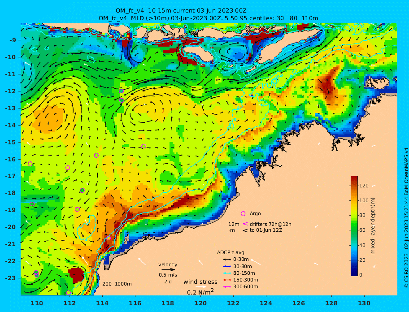This screenshot has height=312, width=409.
Task: Select the cyan 80-150m ADCP arrow
Action: (x=227, y=273)
